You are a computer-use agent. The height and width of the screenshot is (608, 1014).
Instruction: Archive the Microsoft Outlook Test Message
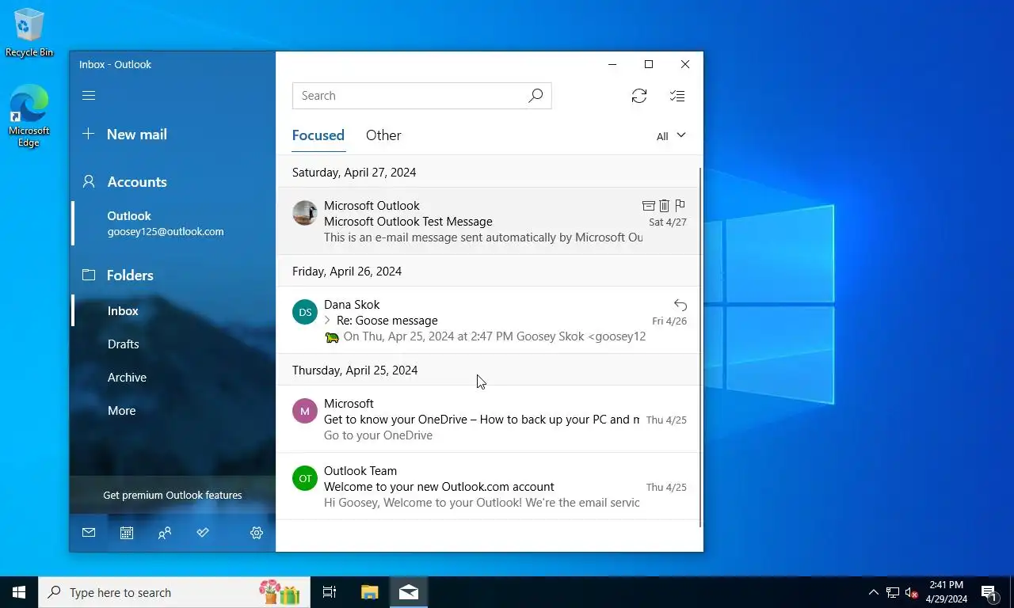coord(648,206)
